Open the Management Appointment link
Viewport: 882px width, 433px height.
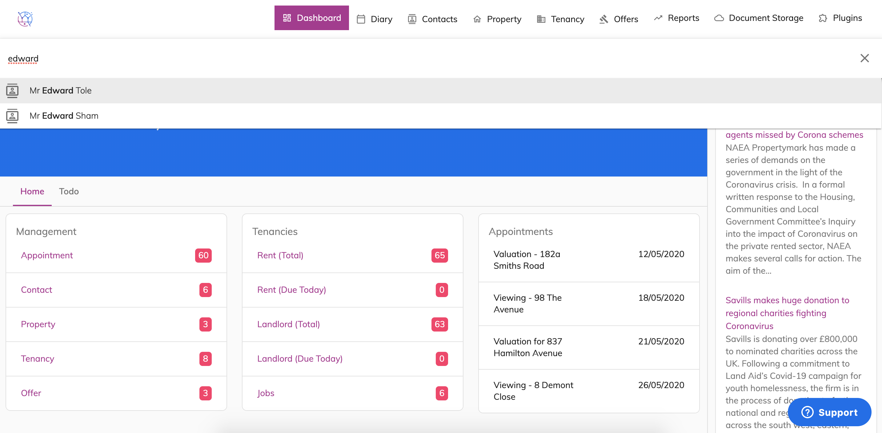(47, 255)
